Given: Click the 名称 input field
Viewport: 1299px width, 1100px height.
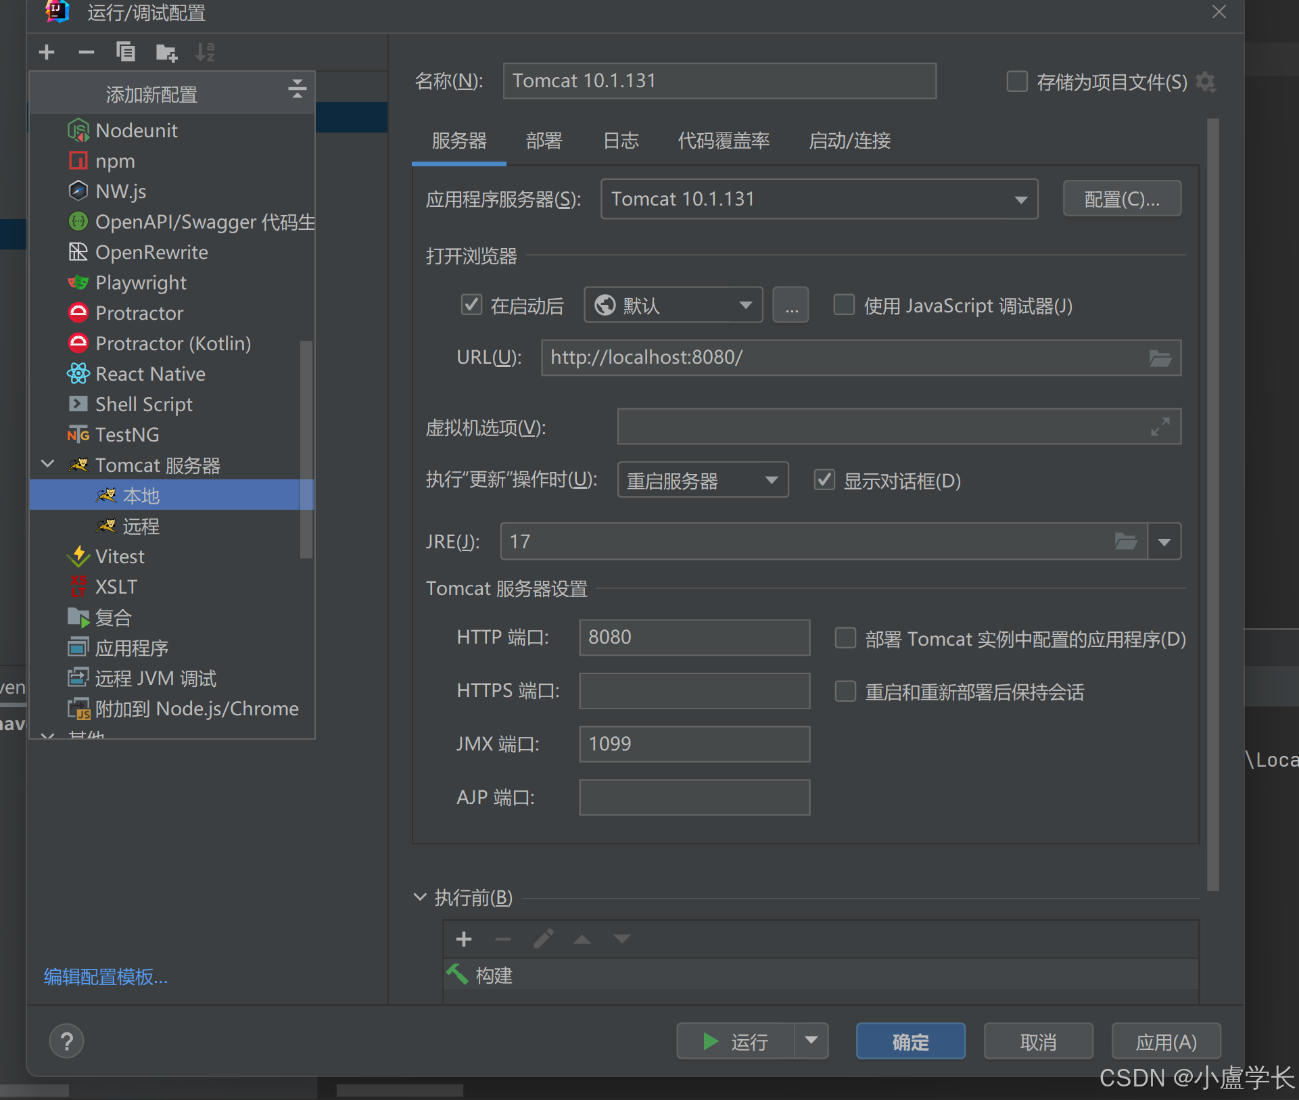Looking at the screenshot, I should tap(719, 81).
